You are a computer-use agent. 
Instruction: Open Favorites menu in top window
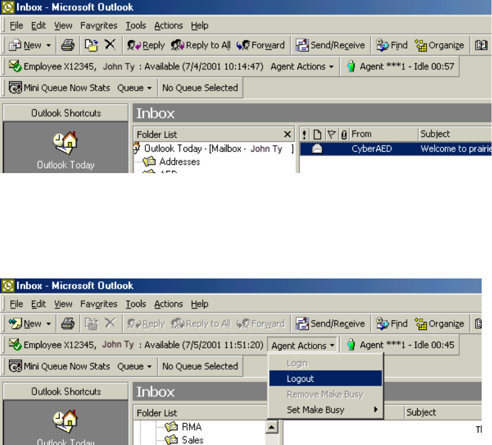click(x=99, y=26)
